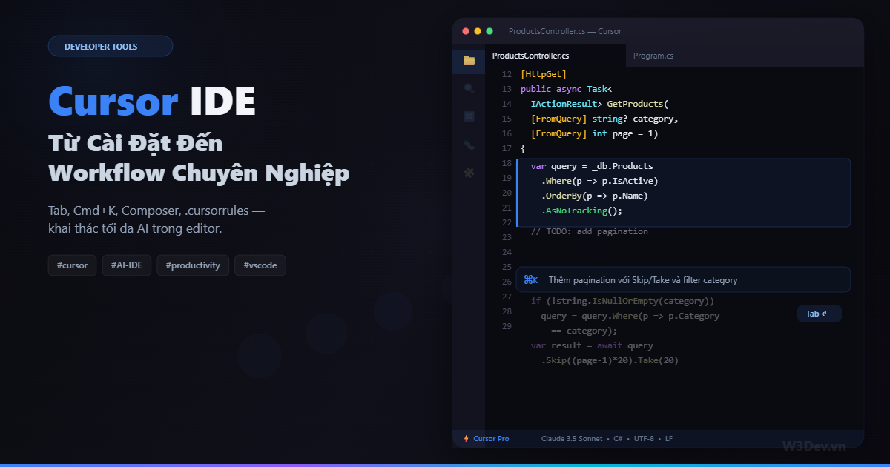Screen dimensions: 890x467
Task: Open the Explorer folder icon in the sidebar
Action: pyautogui.click(x=469, y=62)
